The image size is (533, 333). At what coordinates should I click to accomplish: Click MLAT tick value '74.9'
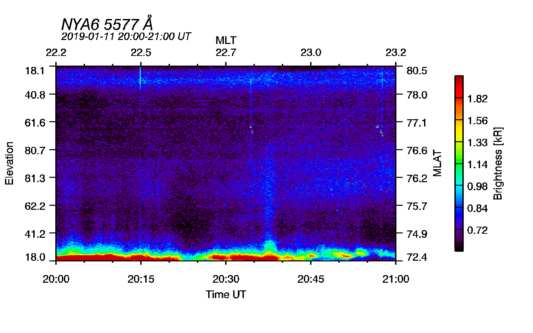point(417,234)
